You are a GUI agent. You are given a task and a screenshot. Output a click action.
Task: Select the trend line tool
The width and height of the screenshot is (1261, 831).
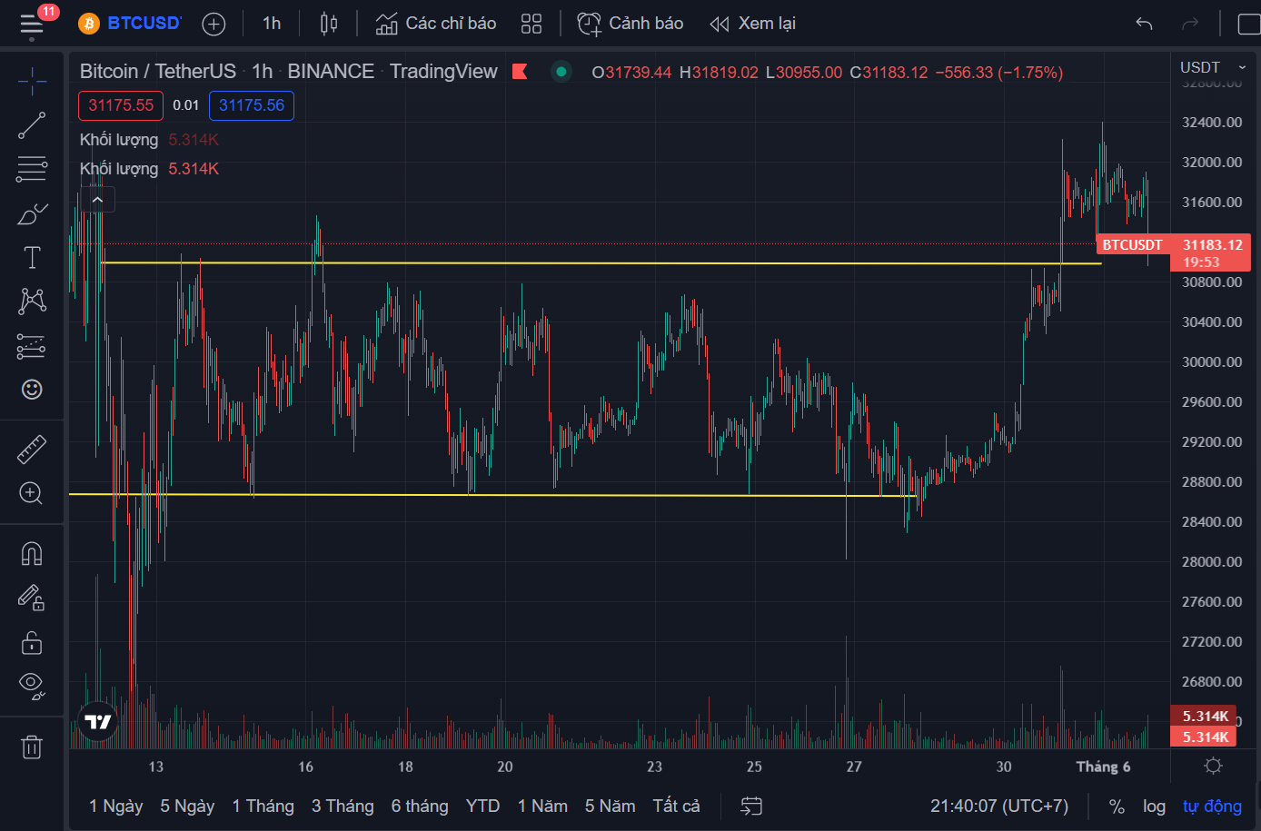click(32, 125)
